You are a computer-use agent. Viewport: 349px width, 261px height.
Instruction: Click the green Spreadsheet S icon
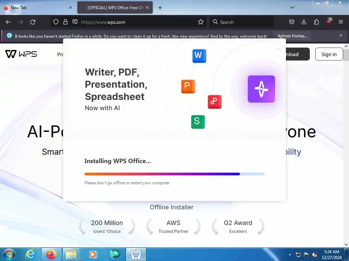coord(198,122)
